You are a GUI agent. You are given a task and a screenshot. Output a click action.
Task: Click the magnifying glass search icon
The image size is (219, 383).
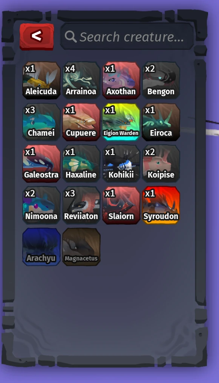click(70, 37)
